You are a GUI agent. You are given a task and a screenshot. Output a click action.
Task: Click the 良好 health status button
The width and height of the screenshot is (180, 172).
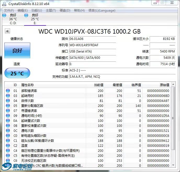pos(17,50)
